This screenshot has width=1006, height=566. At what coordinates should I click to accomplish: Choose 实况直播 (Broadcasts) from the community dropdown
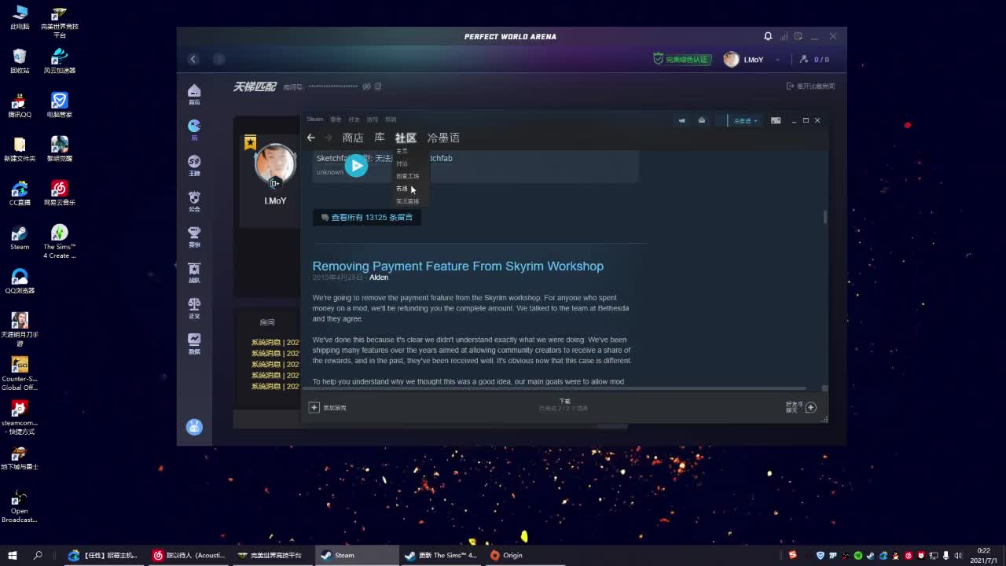pos(407,201)
